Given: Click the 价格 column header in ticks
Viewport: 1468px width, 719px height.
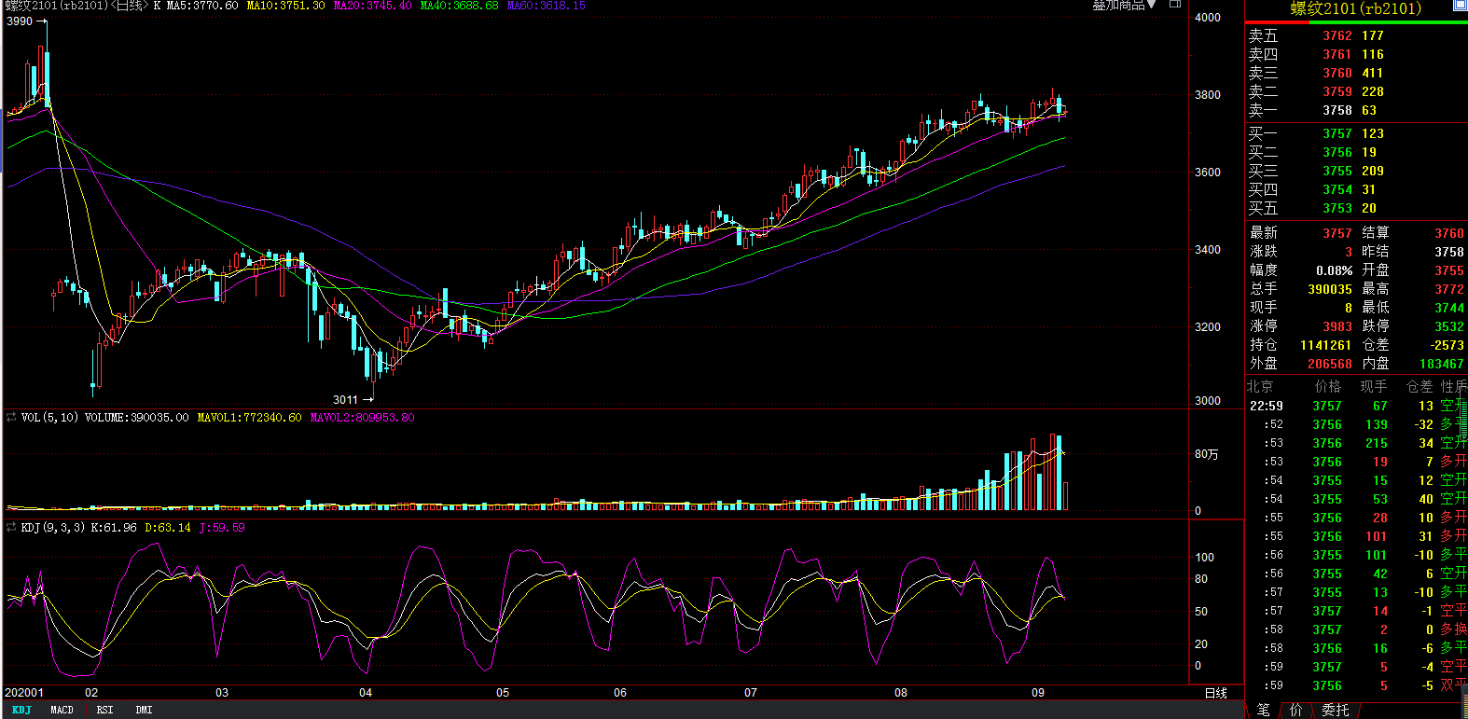Looking at the screenshot, I should (1327, 386).
